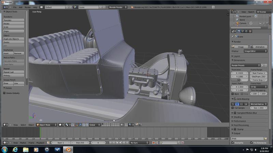Open Internet Explorer from the taskbar
This screenshot has width=273, height=153.
[15, 150]
